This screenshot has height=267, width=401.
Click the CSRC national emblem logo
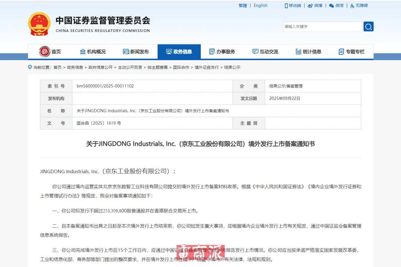coord(39,23)
